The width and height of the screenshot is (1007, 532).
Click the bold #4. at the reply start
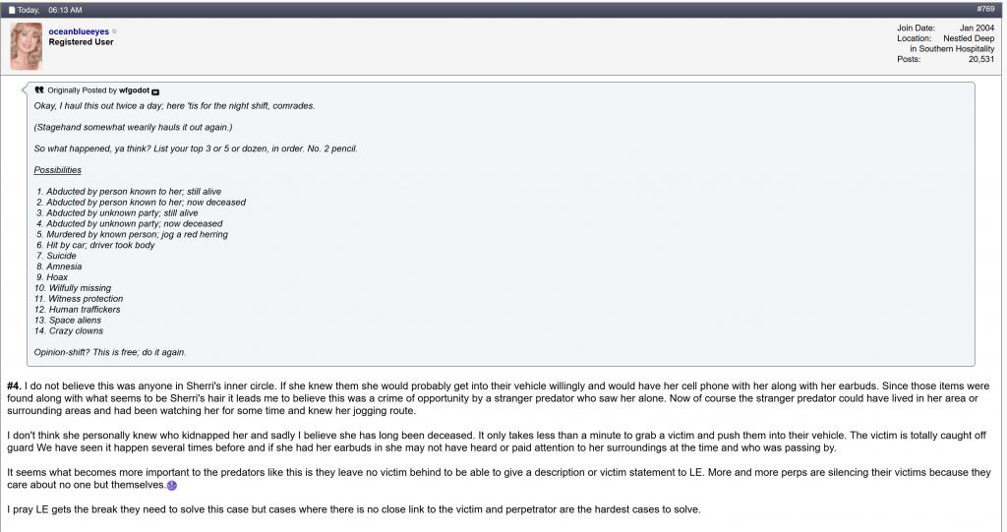coord(15,386)
